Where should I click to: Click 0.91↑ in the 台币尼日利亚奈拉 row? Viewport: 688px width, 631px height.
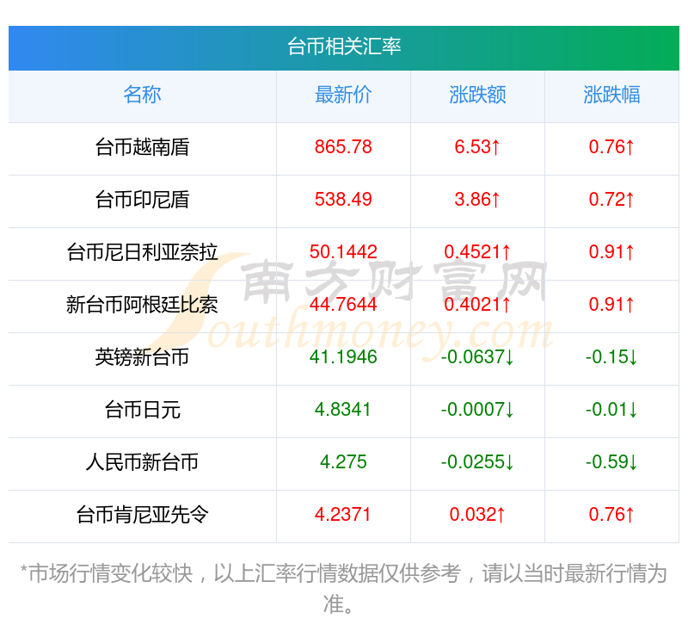pos(611,252)
